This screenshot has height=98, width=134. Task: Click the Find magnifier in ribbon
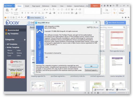click(x=114, y=9)
